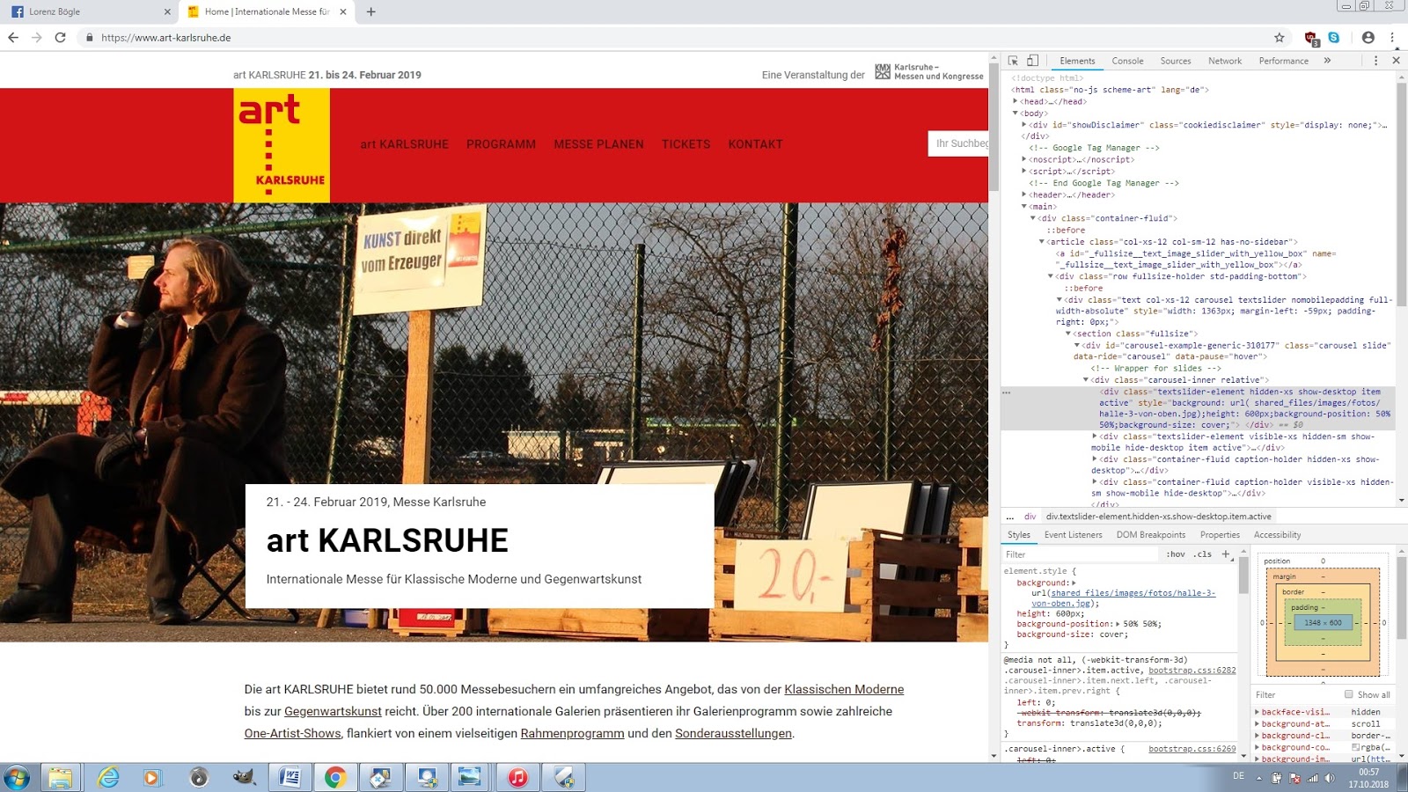Click the Ihr Suchbegriff search field
This screenshot has width=1408, height=792.
(958, 143)
